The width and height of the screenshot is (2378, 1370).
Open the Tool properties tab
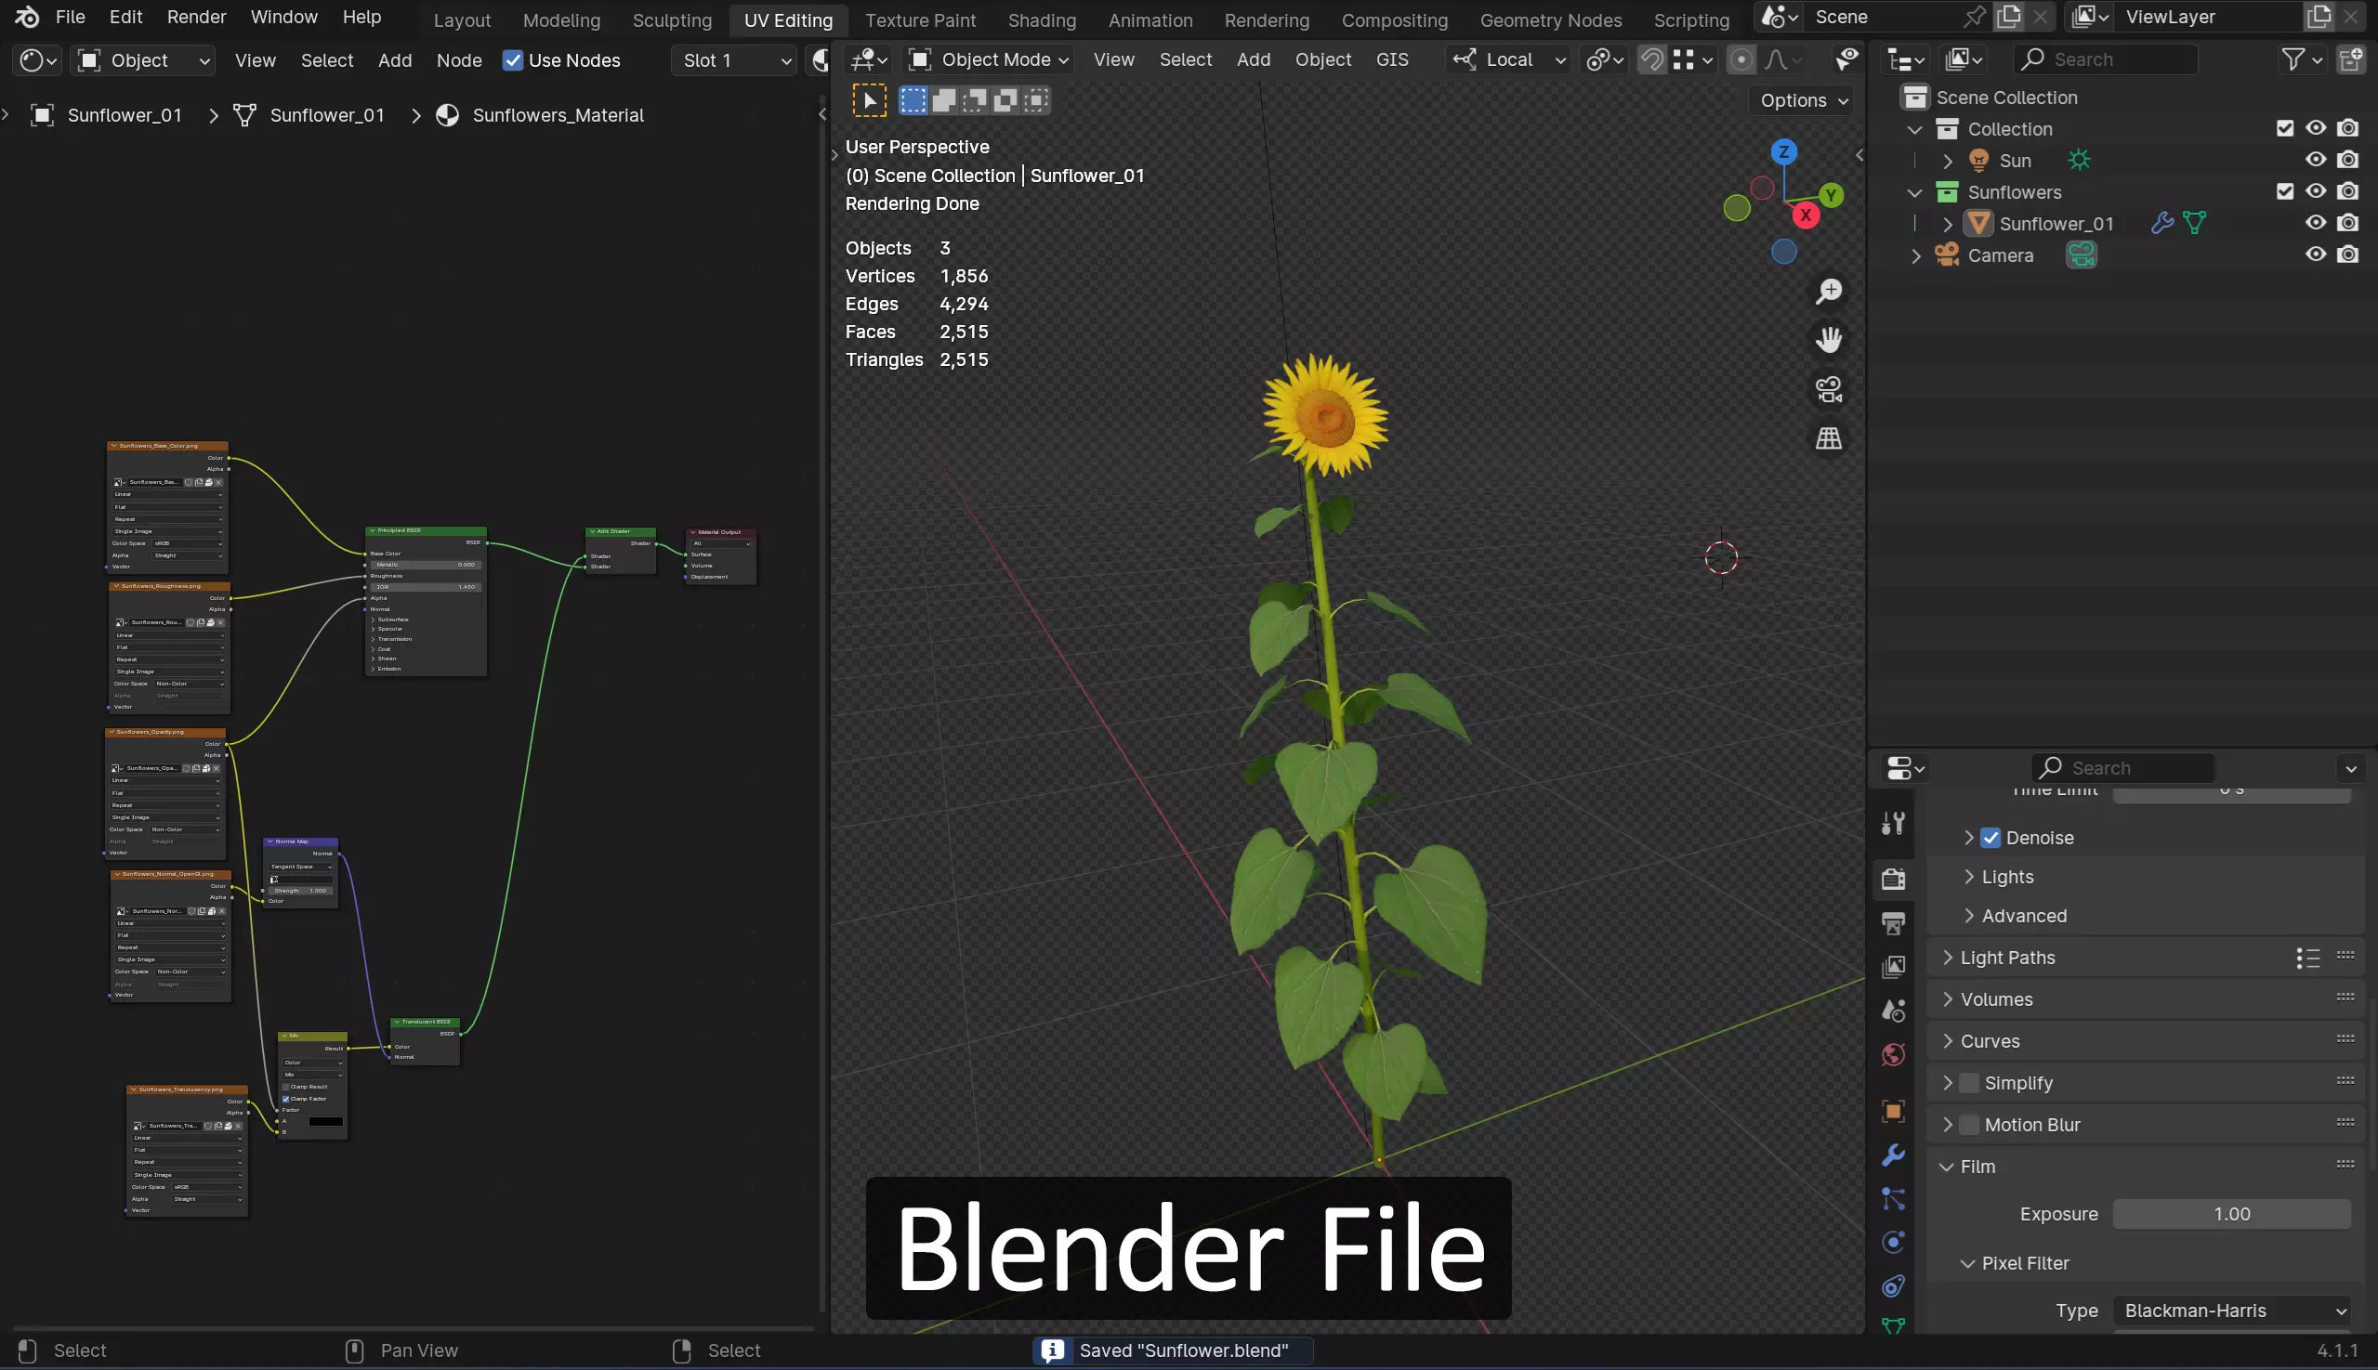1893,824
